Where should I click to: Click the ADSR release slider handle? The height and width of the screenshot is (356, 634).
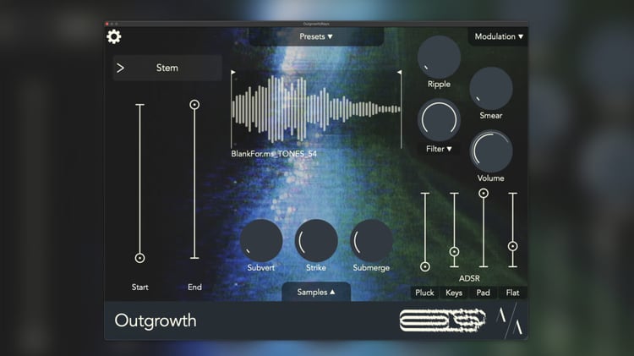pos(513,246)
